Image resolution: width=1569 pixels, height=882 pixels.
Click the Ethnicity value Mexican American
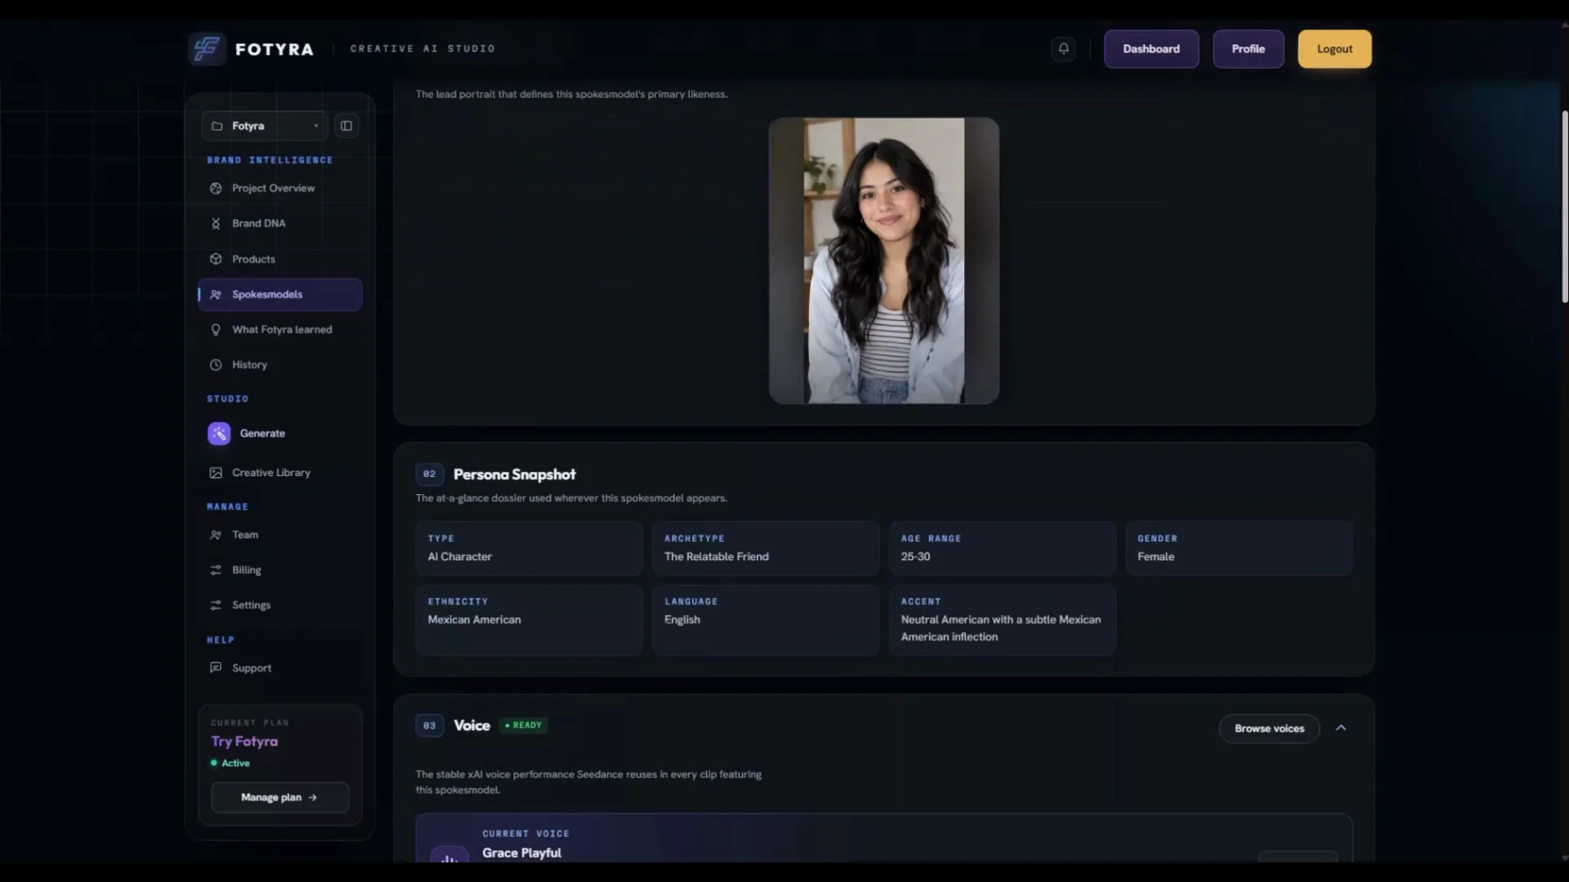click(474, 620)
